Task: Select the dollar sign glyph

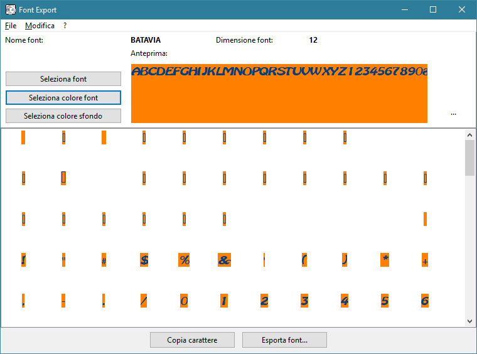Action: [x=144, y=260]
